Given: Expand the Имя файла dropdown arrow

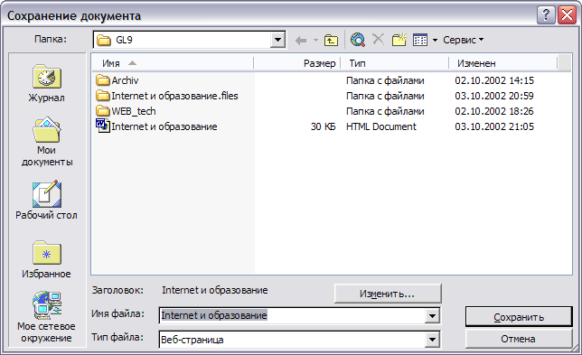Looking at the screenshot, I should pyautogui.click(x=432, y=316).
